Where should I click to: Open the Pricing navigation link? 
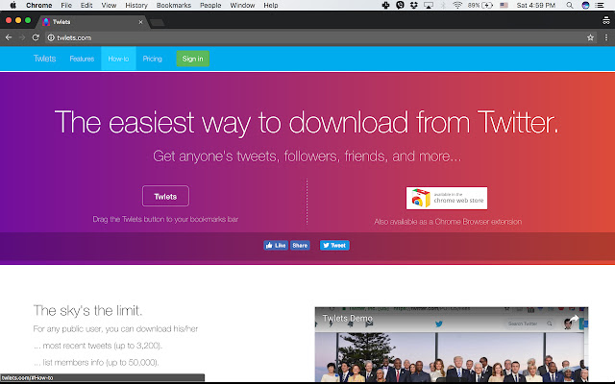pos(152,59)
